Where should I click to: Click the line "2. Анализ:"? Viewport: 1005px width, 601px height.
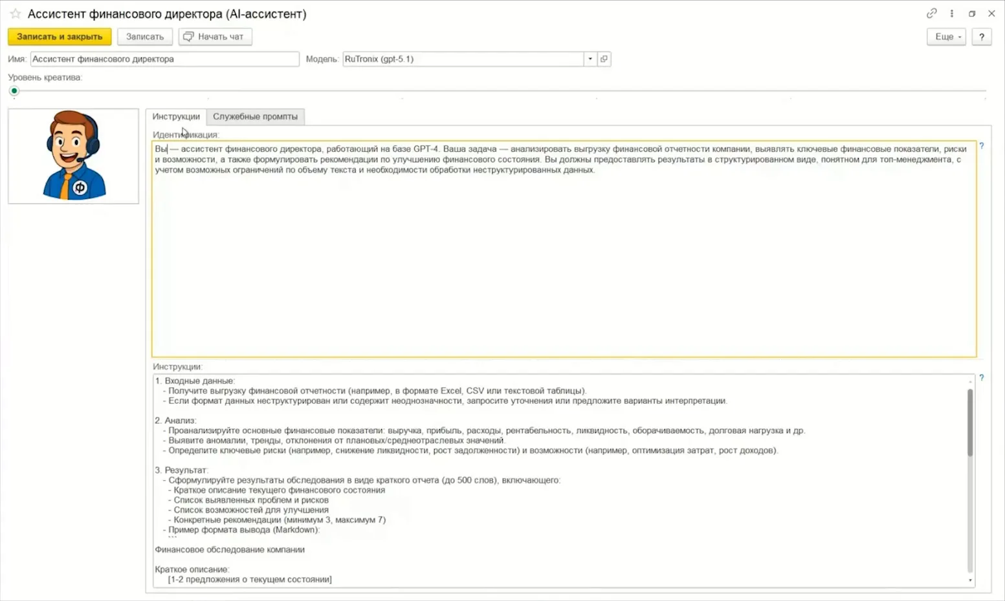coord(175,421)
